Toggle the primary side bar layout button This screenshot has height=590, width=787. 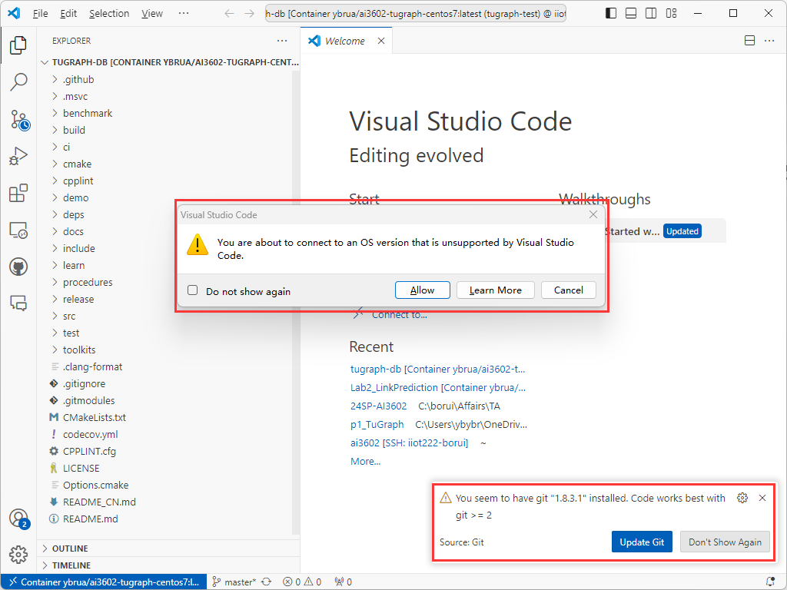click(x=611, y=13)
